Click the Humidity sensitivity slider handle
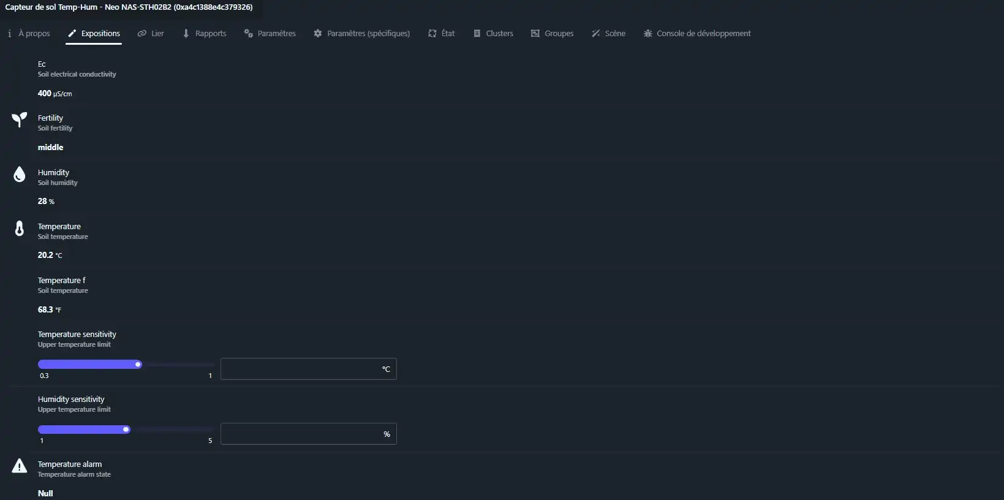1004x500 pixels. coord(126,430)
